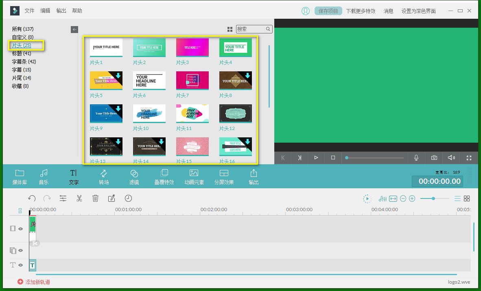
Task: Click the 保存项目 button
Action: click(x=328, y=11)
